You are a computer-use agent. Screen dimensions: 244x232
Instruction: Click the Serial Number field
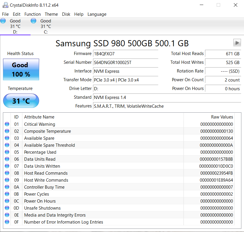[x=125, y=62]
